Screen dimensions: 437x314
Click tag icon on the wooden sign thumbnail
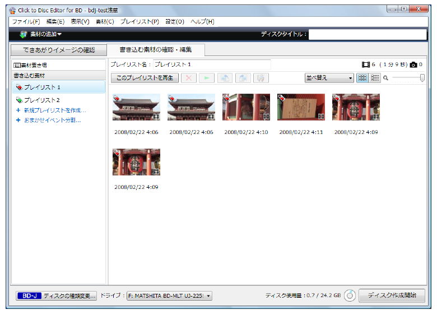(x=281, y=98)
